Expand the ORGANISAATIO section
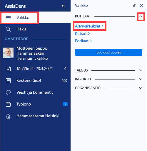The width and height of the screenshot is (147, 151). (x=141, y=88)
